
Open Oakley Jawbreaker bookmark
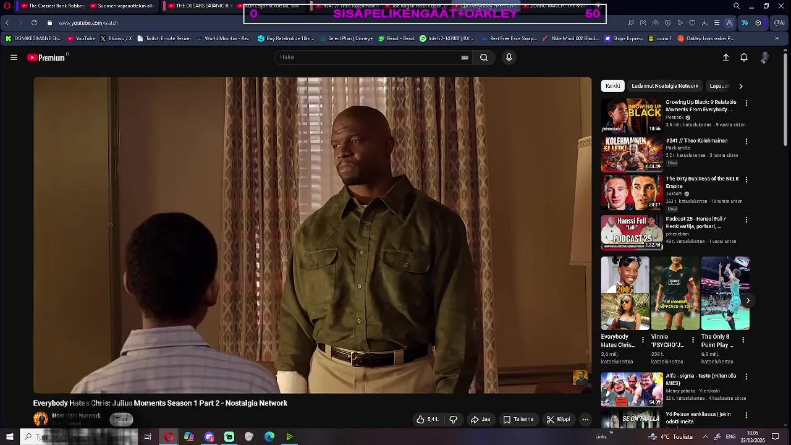706,38
